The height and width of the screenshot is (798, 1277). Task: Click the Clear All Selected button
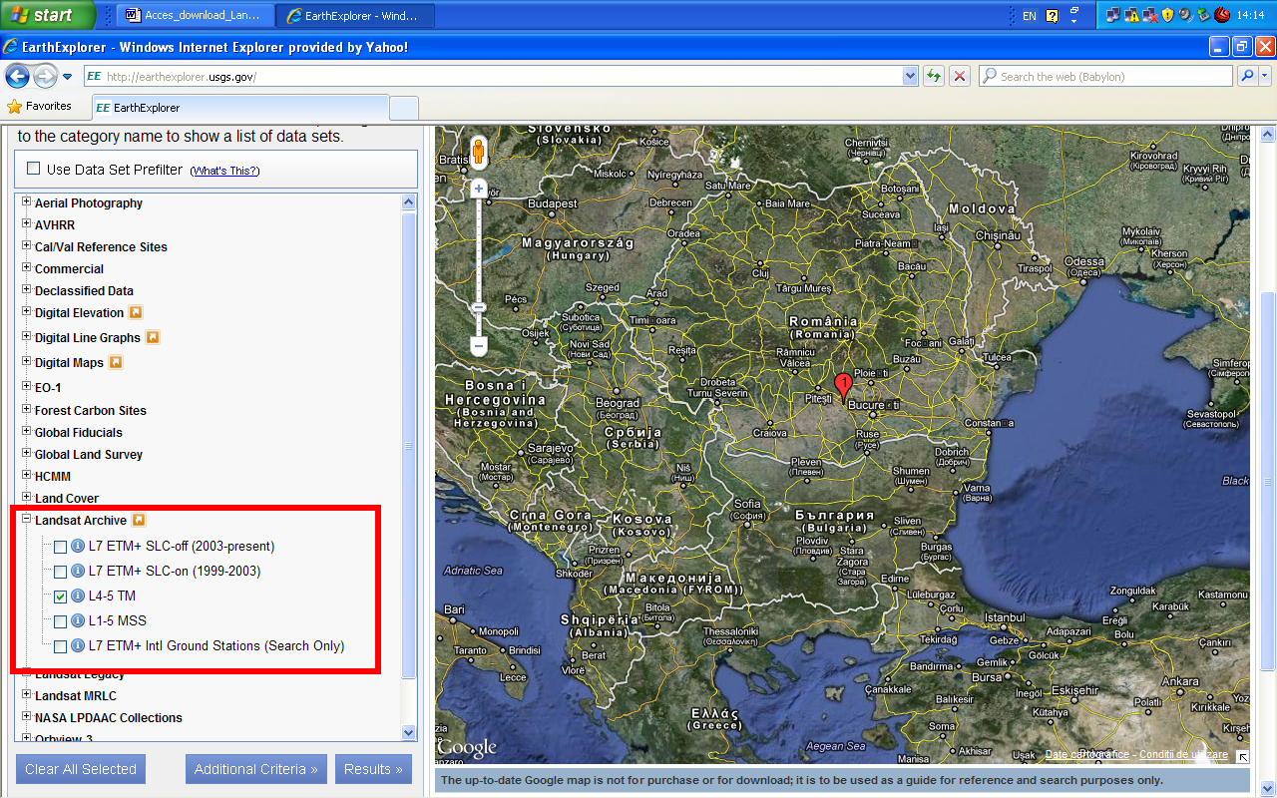coord(81,769)
